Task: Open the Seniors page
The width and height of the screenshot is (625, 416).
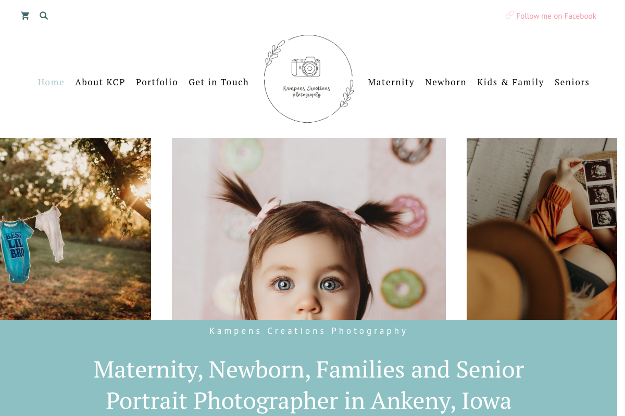Action: point(572,82)
